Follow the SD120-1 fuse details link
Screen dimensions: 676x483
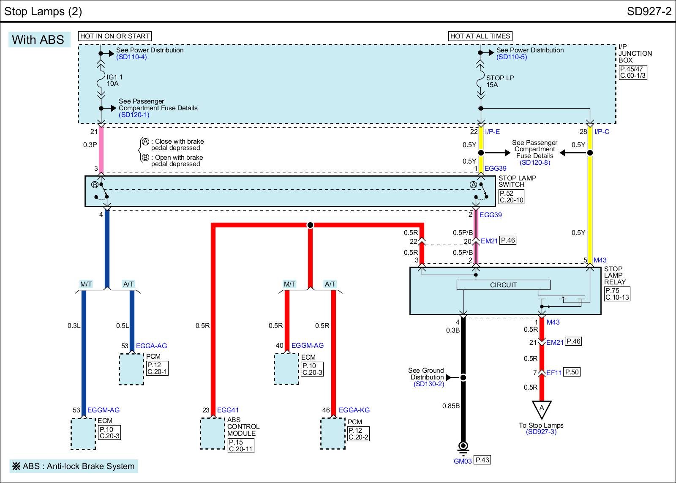[x=134, y=115]
